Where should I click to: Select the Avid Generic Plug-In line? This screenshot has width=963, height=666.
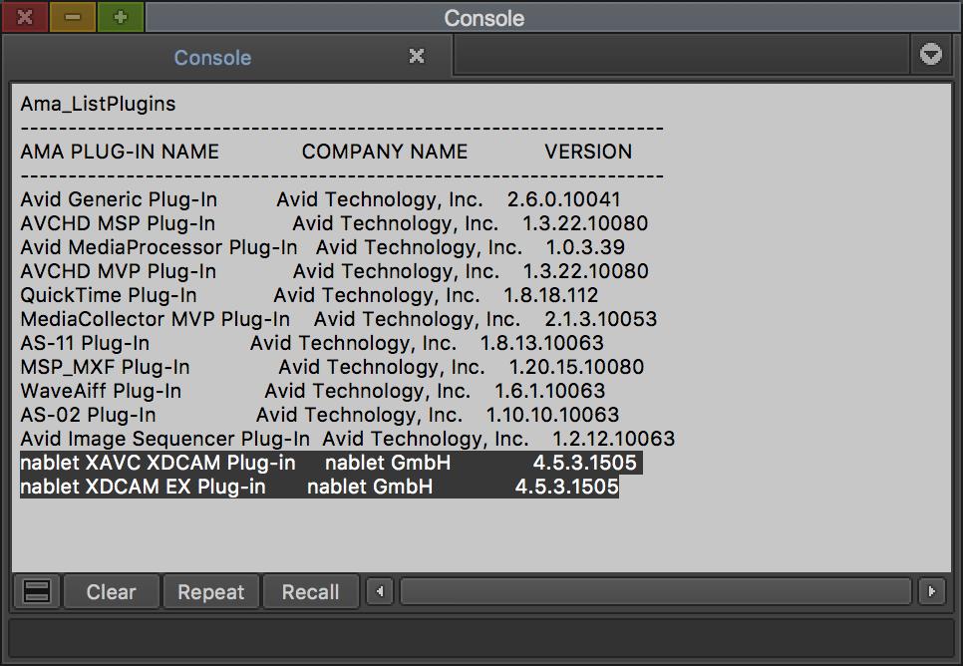pos(321,199)
